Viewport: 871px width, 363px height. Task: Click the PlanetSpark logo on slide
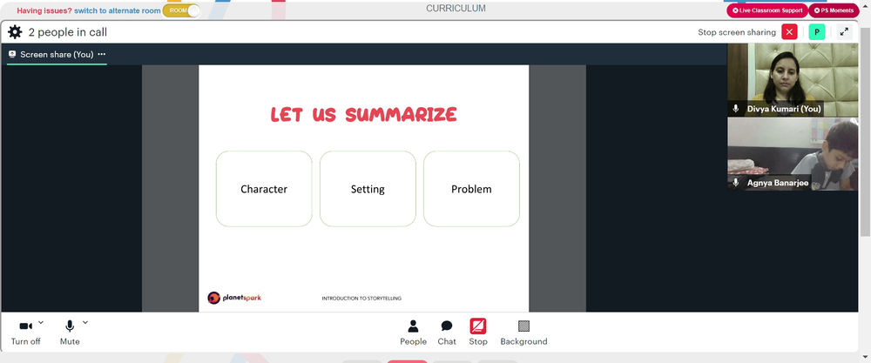[233, 298]
